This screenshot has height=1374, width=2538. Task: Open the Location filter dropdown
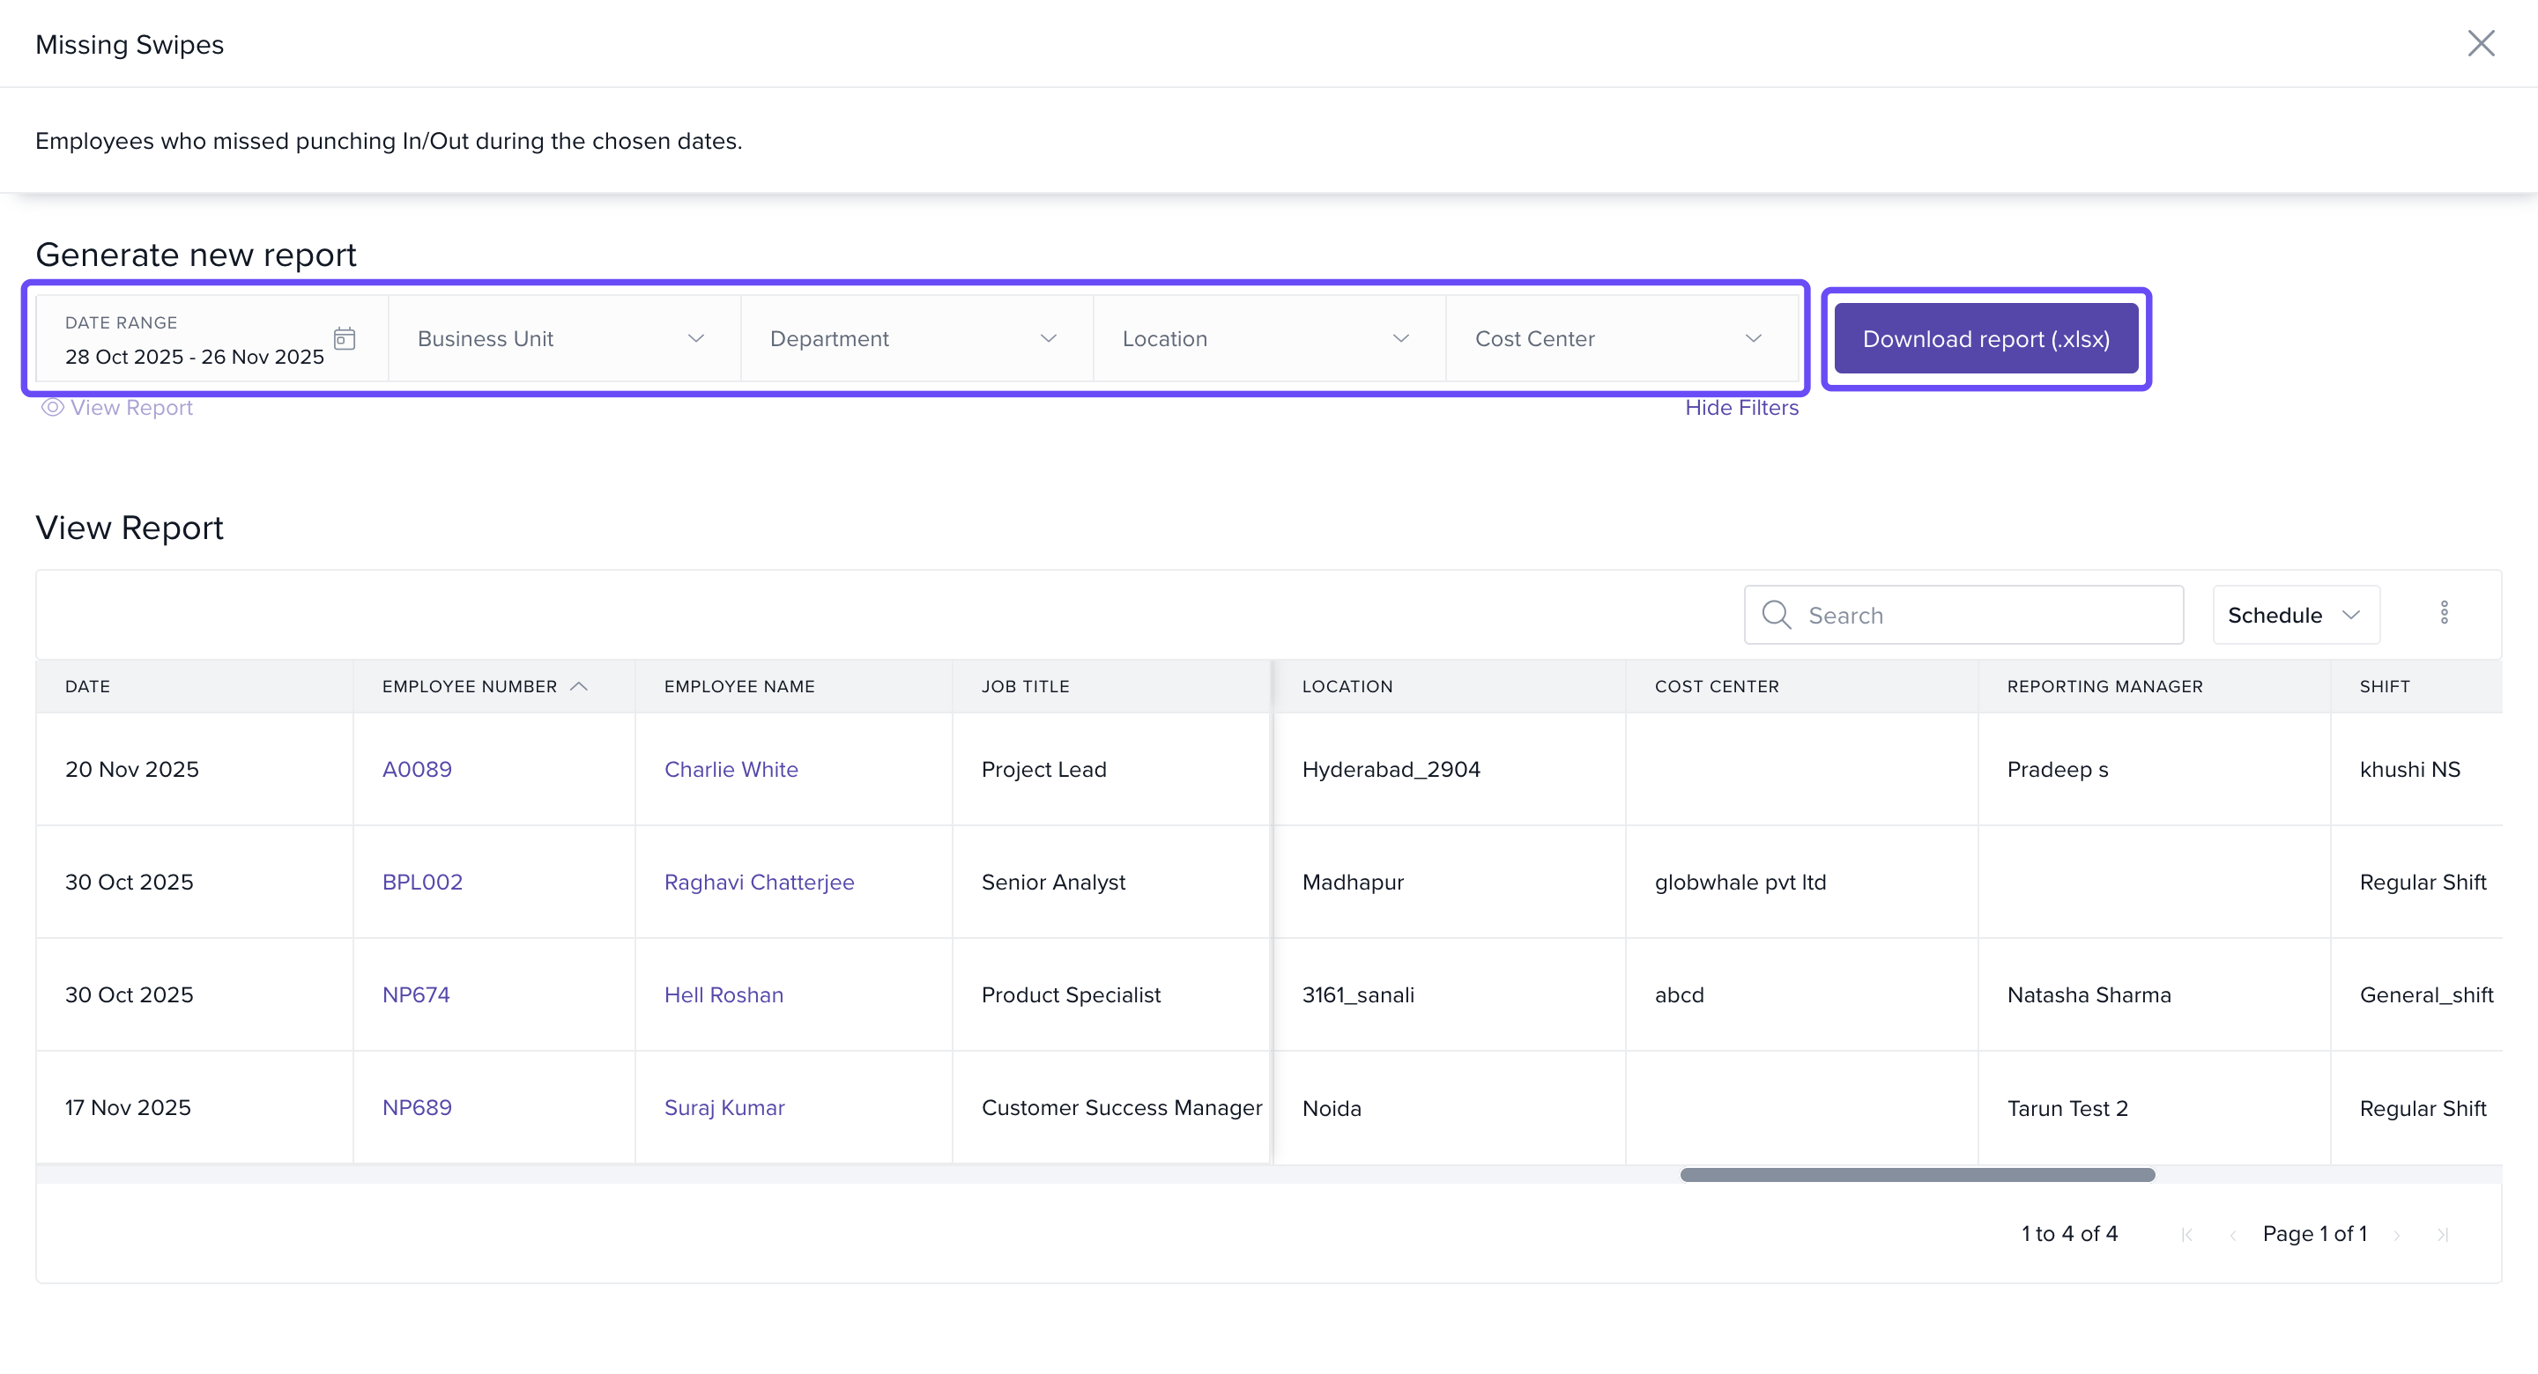(x=1268, y=339)
